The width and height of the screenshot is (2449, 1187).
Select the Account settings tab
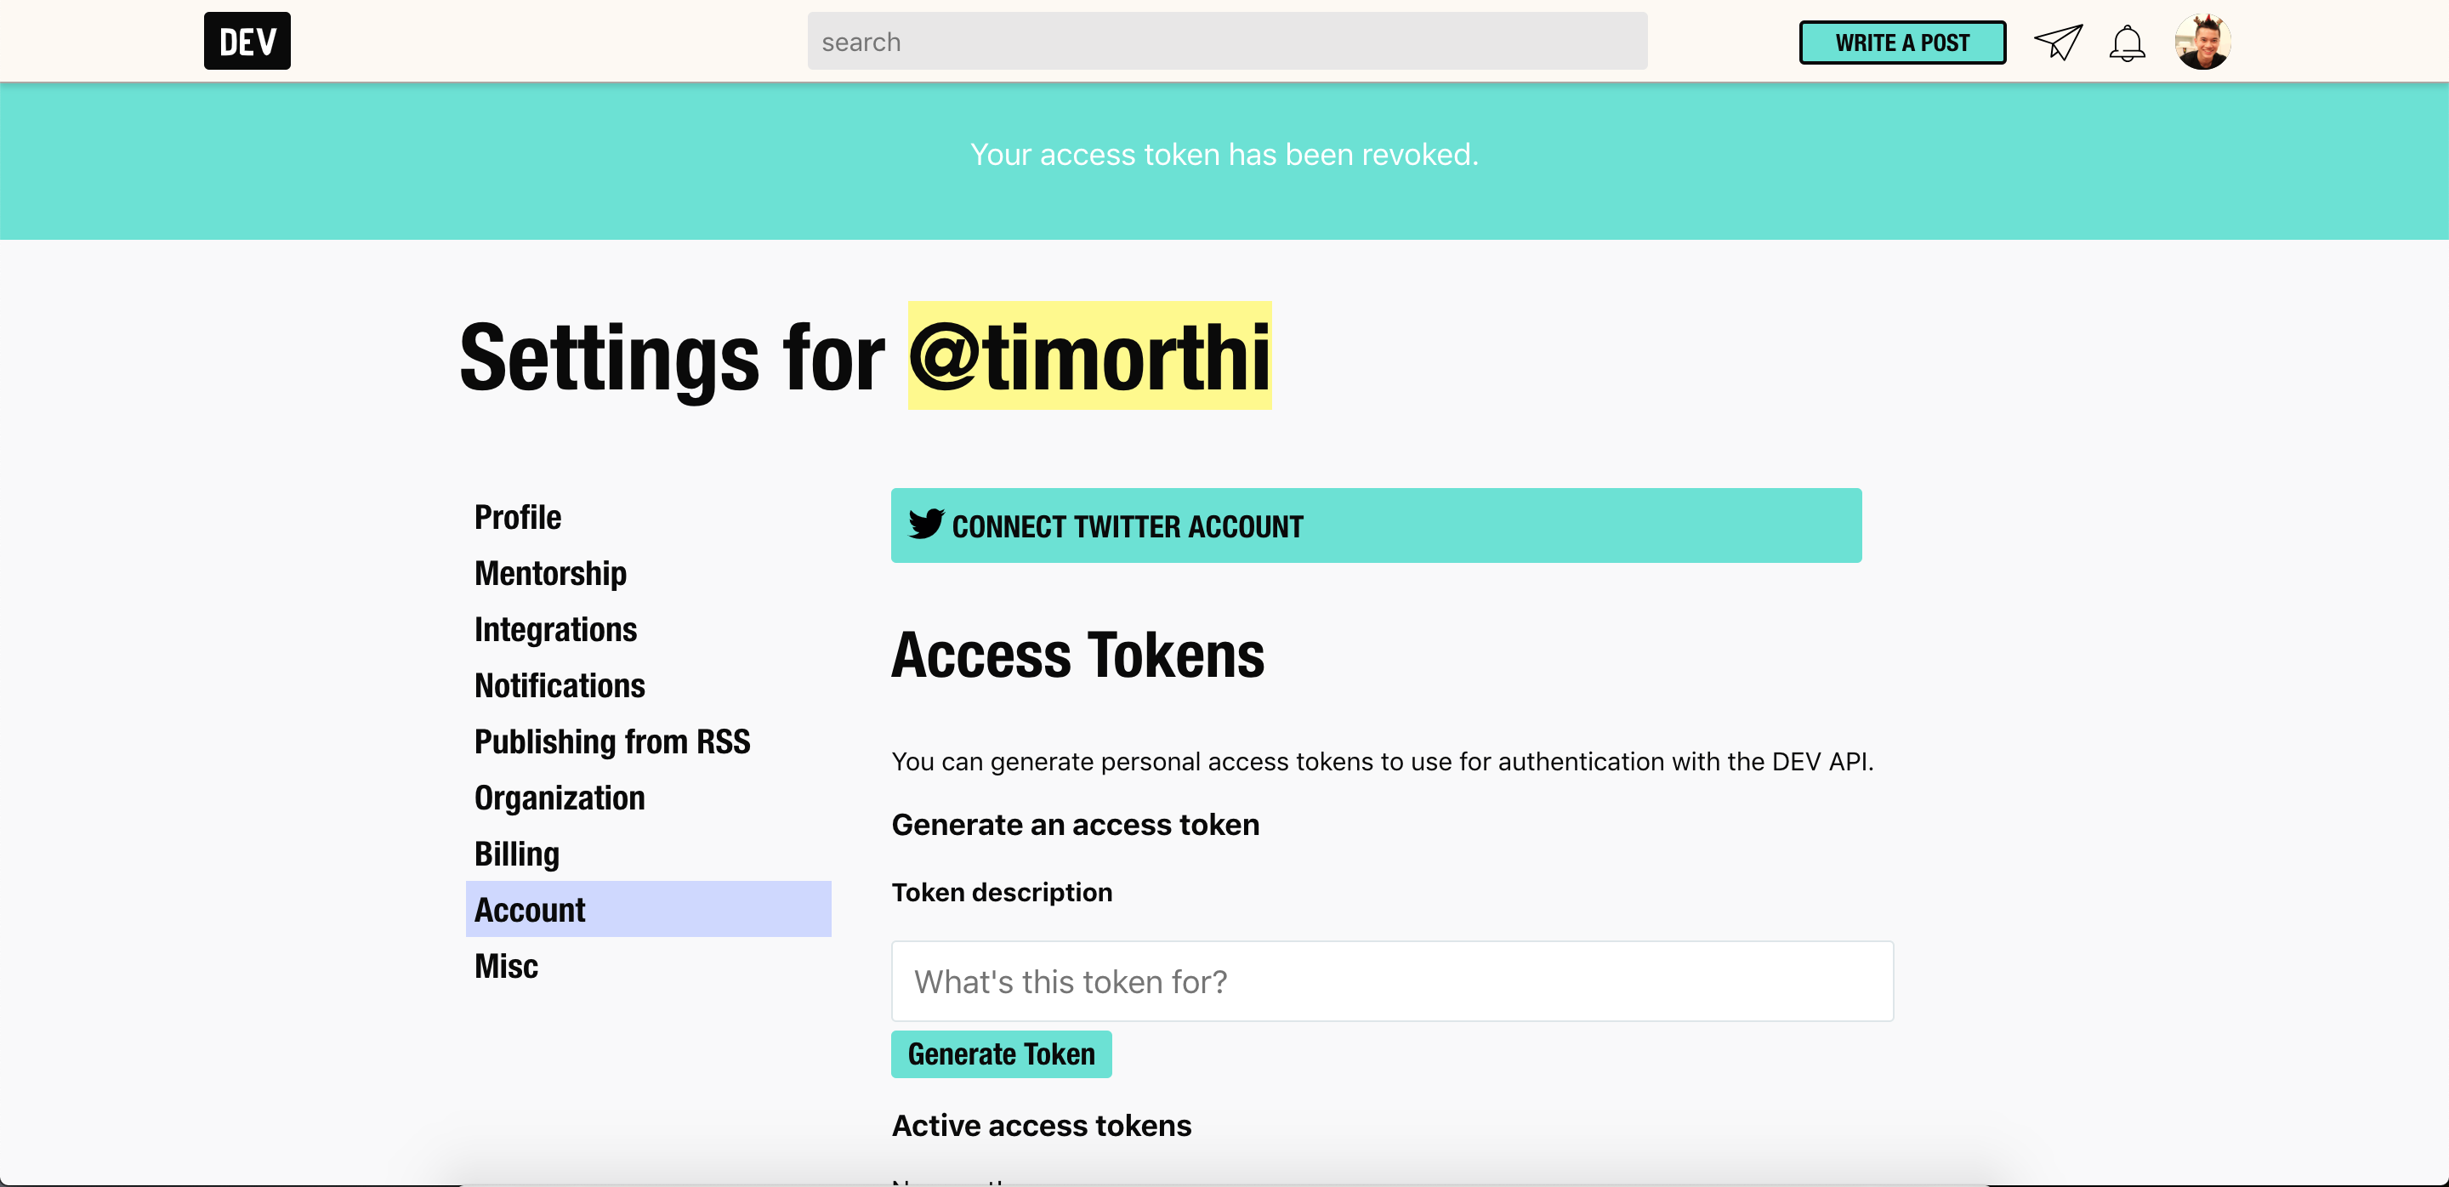pos(647,910)
